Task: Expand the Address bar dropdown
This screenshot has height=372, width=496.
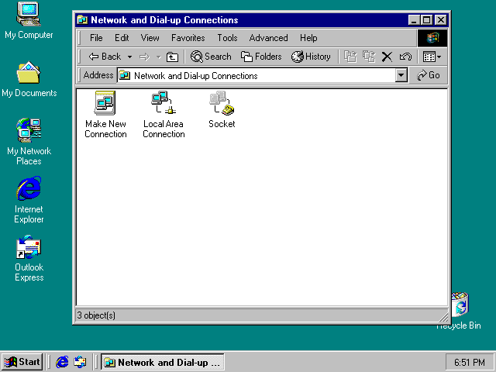Action: point(401,76)
